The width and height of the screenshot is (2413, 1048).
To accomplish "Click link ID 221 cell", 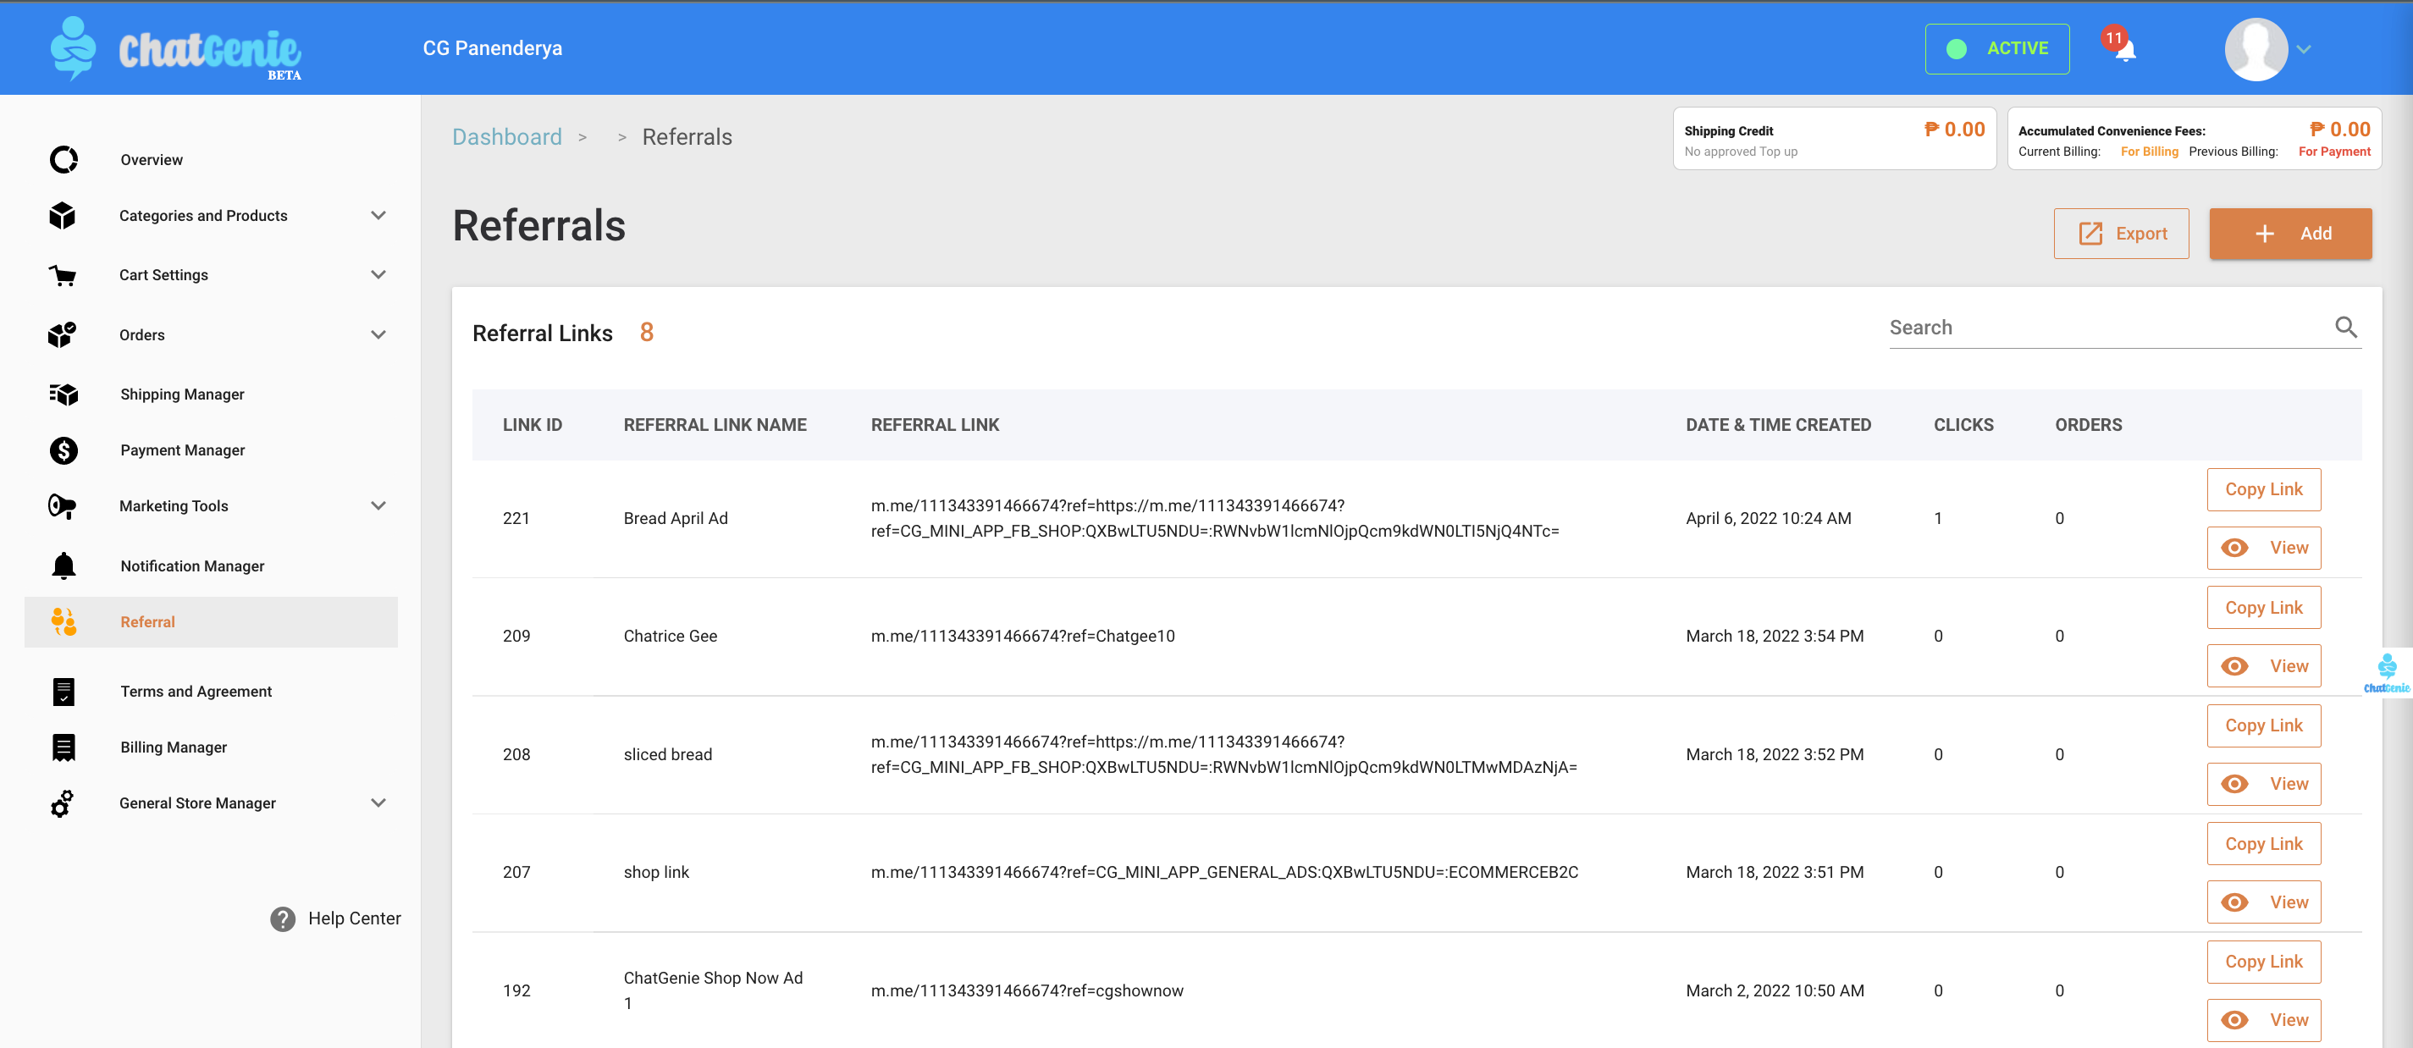I will [x=516, y=519].
